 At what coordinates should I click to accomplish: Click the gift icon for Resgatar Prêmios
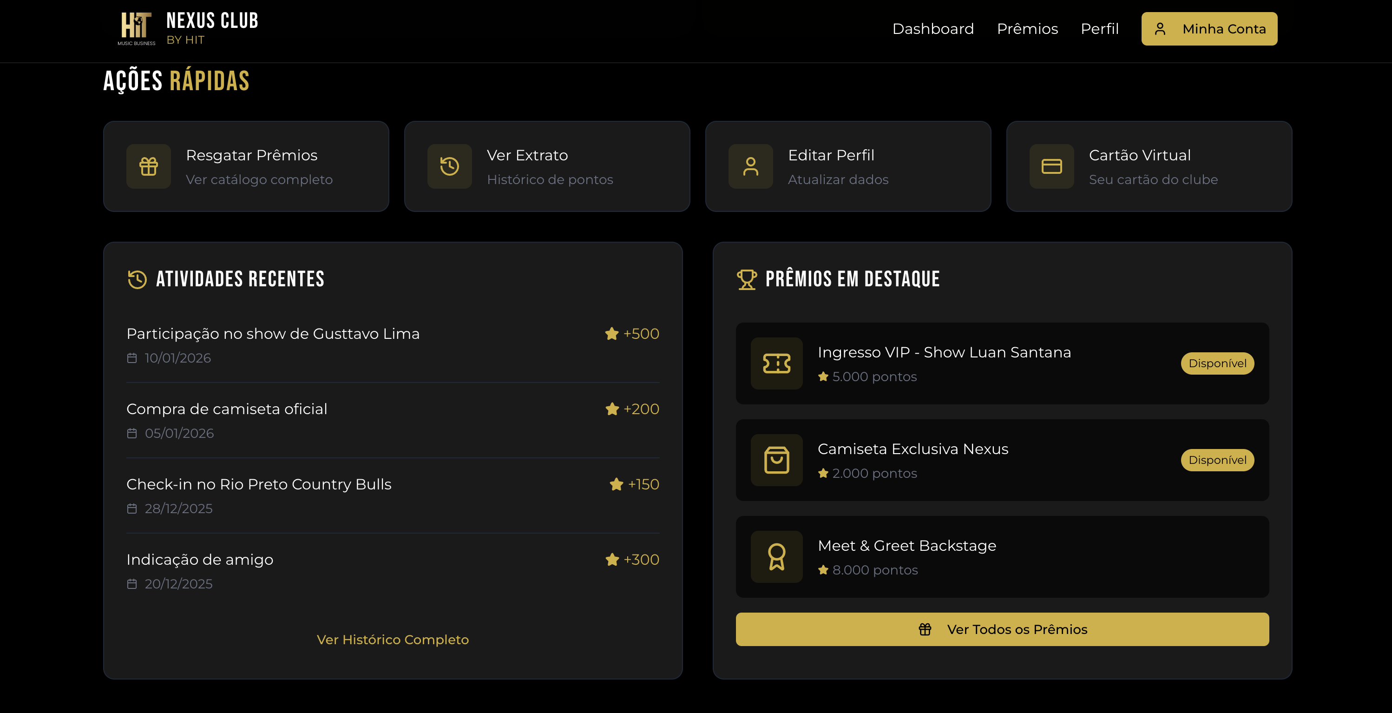(x=148, y=166)
